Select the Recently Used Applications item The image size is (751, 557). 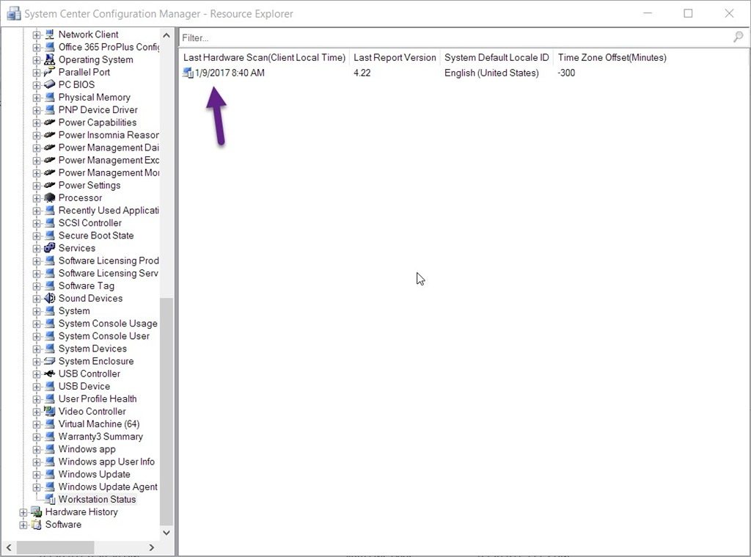[109, 210]
